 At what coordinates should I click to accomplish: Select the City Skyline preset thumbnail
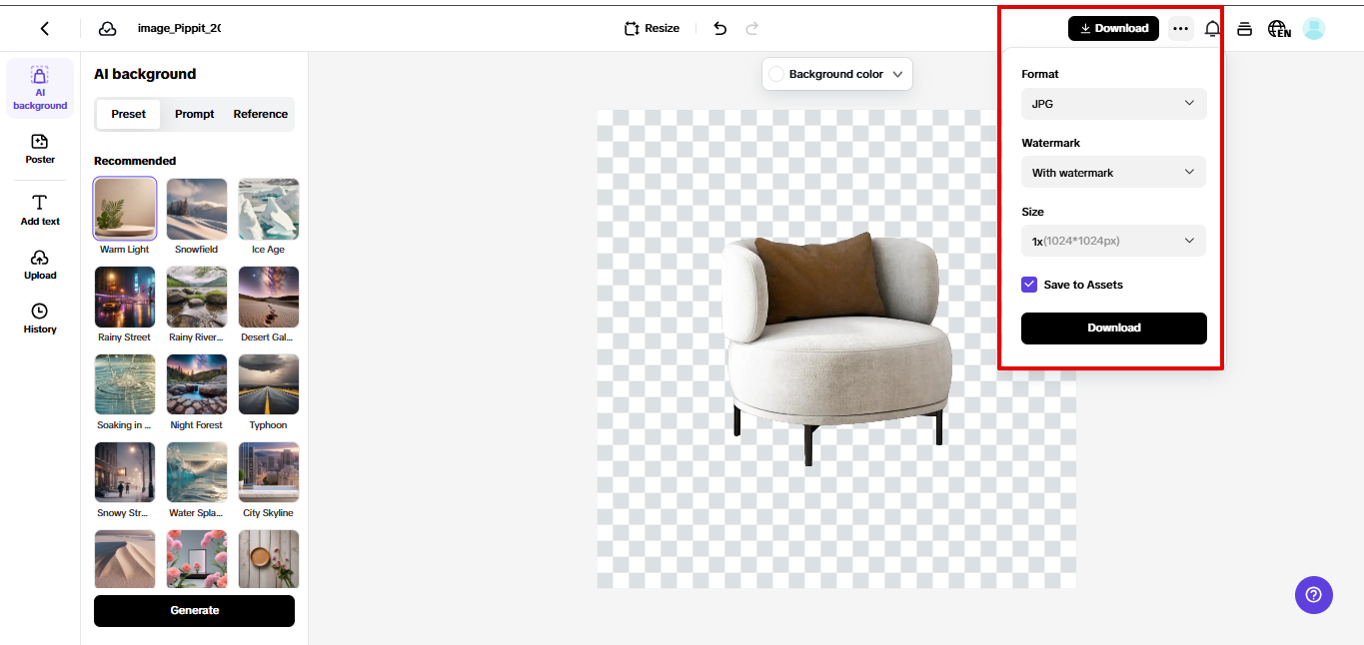(x=269, y=472)
